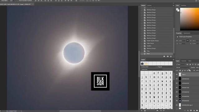Click the uppercase W glyph cell
The height and width of the screenshot is (112, 199).
pos(154,97)
